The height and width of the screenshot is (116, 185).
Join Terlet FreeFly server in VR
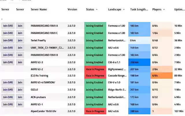coord(8,40)
